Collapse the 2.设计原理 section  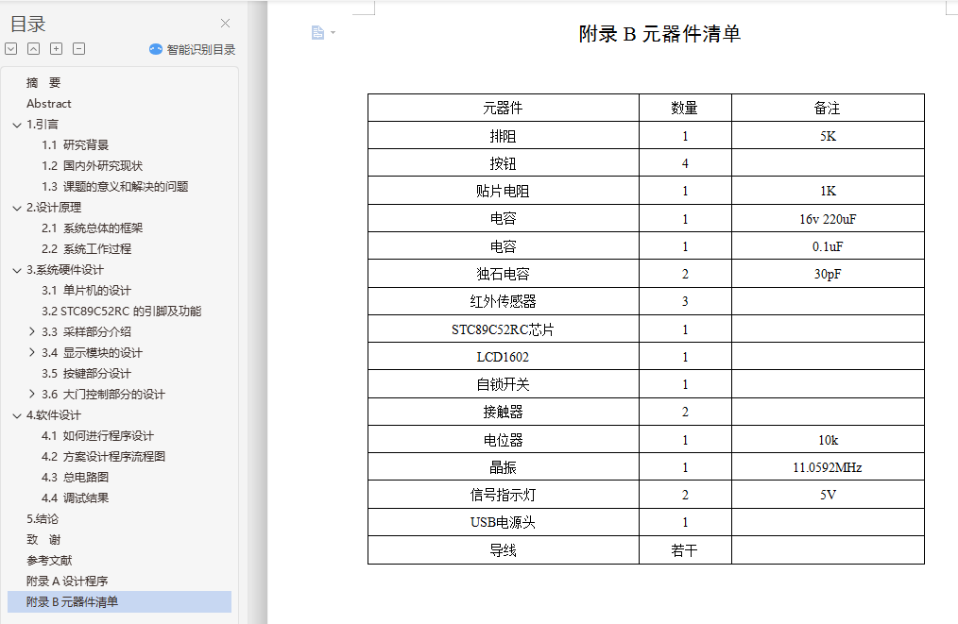[x=17, y=208]
